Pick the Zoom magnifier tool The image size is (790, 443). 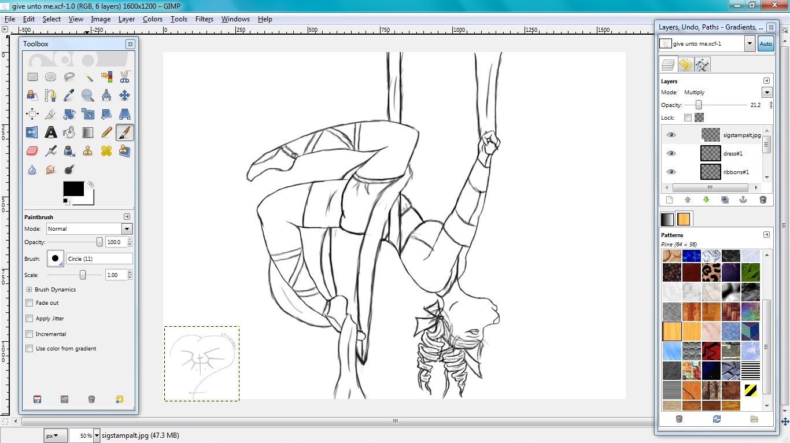point(87,95)
